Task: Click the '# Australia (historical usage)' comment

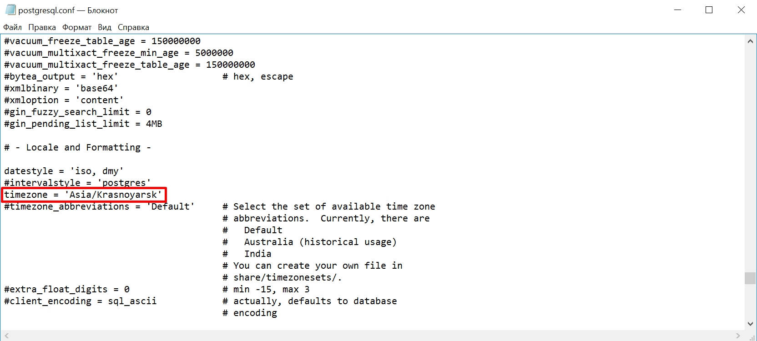Action: click(x=310, y=242)
